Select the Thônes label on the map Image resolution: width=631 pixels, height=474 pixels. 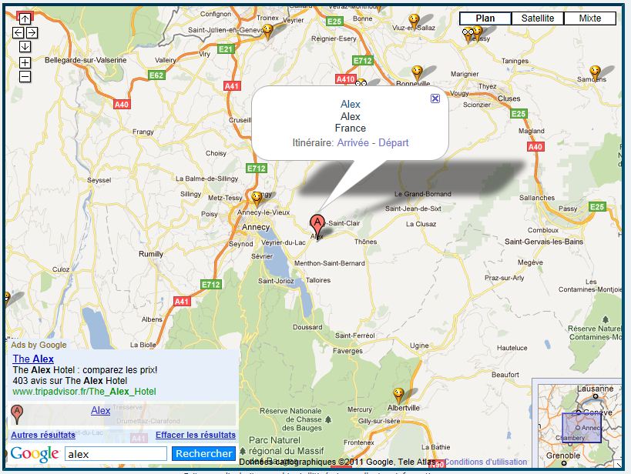pos(365,242)
